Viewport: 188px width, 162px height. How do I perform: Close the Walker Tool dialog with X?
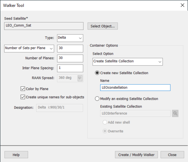click(x=183, y=5)
